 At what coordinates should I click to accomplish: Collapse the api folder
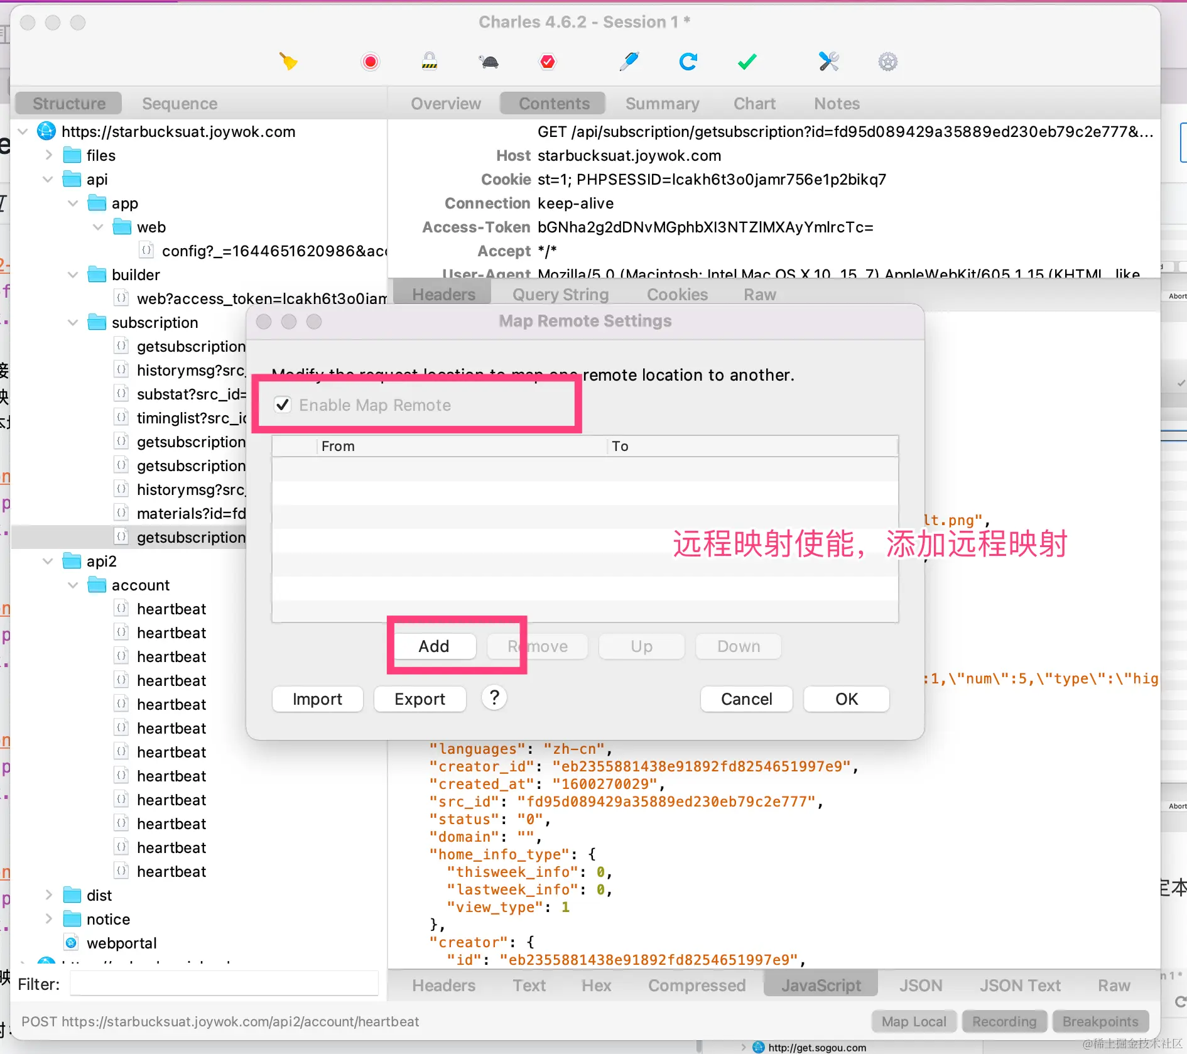pyautogui.click(x=48, y=179)
